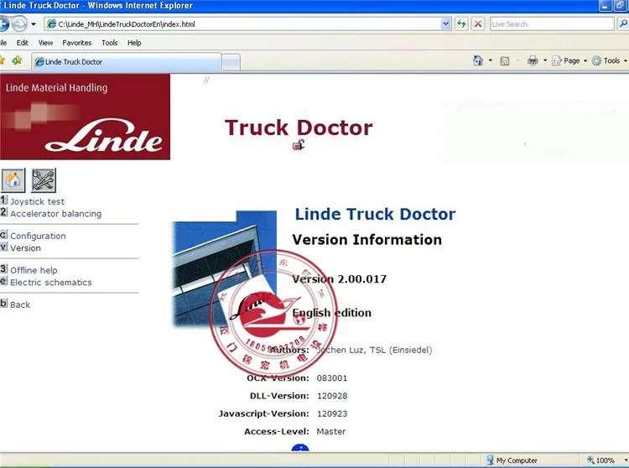Click the Live Search input field

pyautogui.click(x=552, y=24)
